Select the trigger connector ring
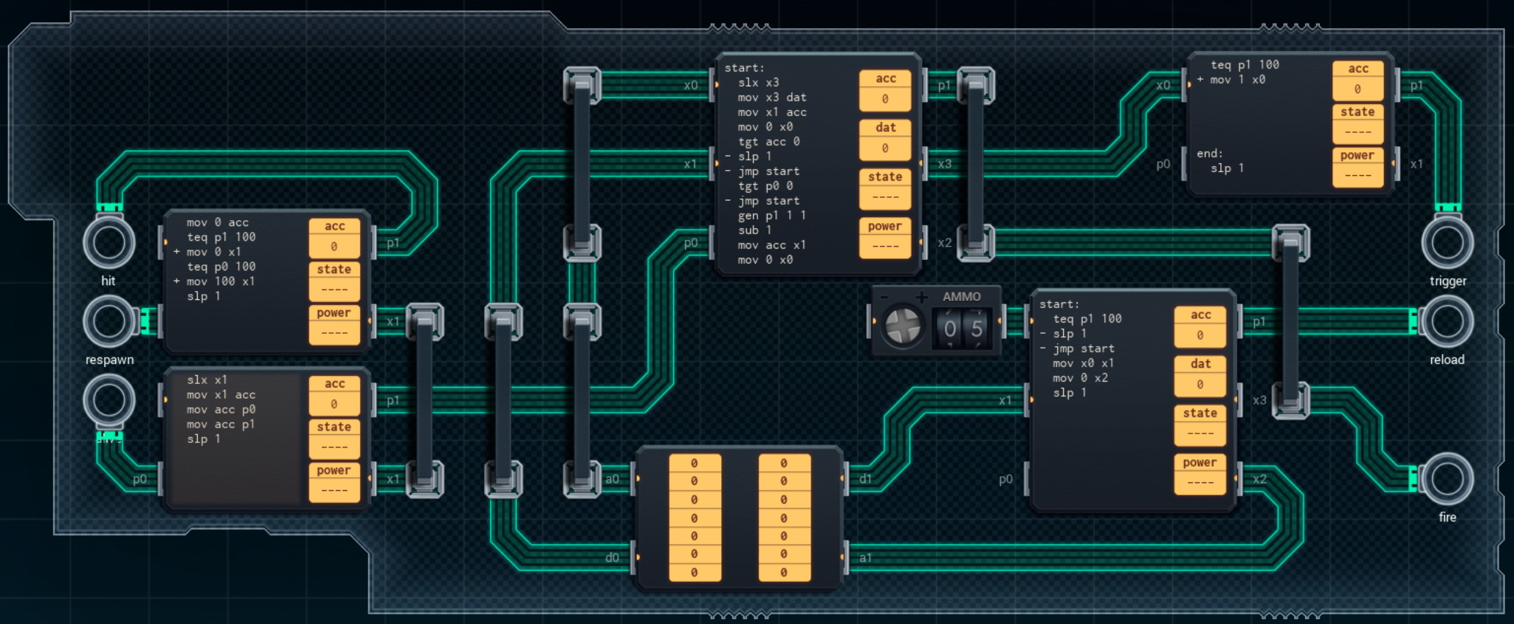This screenshot has height=624, width=1514. click(1447, 243)
